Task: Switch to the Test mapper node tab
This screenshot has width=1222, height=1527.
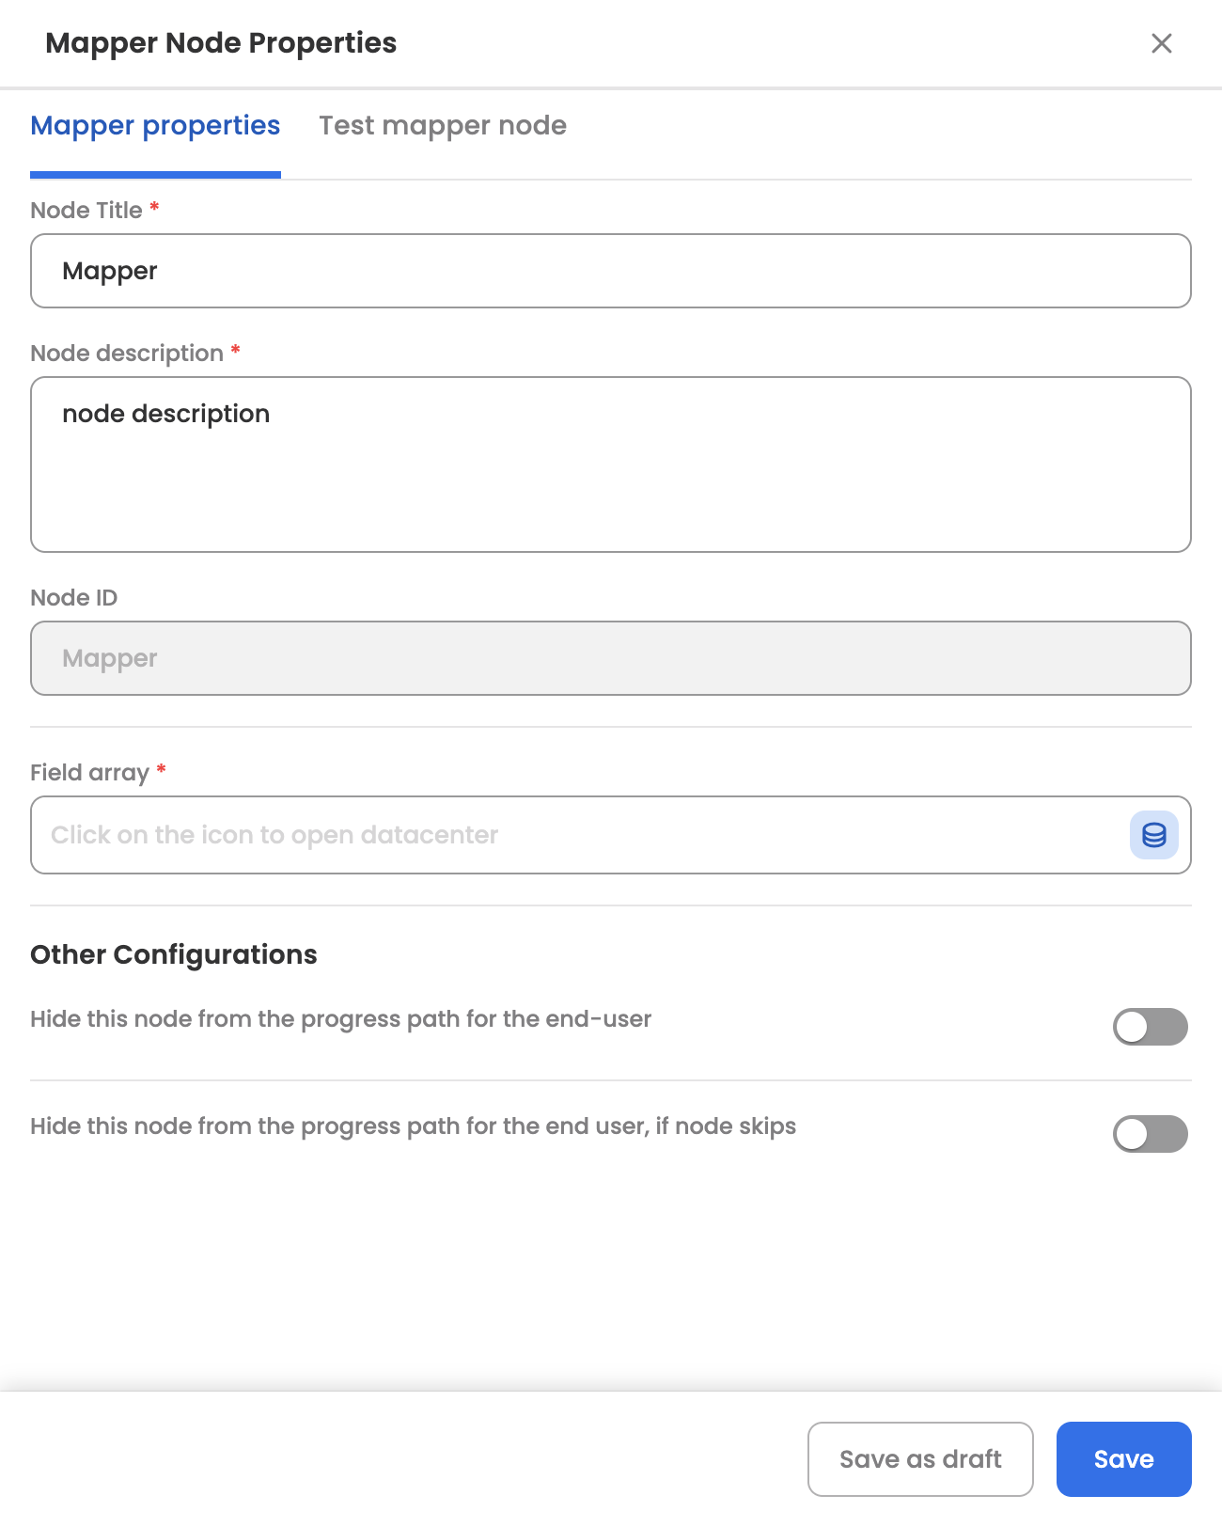Action: coord(443,126)
